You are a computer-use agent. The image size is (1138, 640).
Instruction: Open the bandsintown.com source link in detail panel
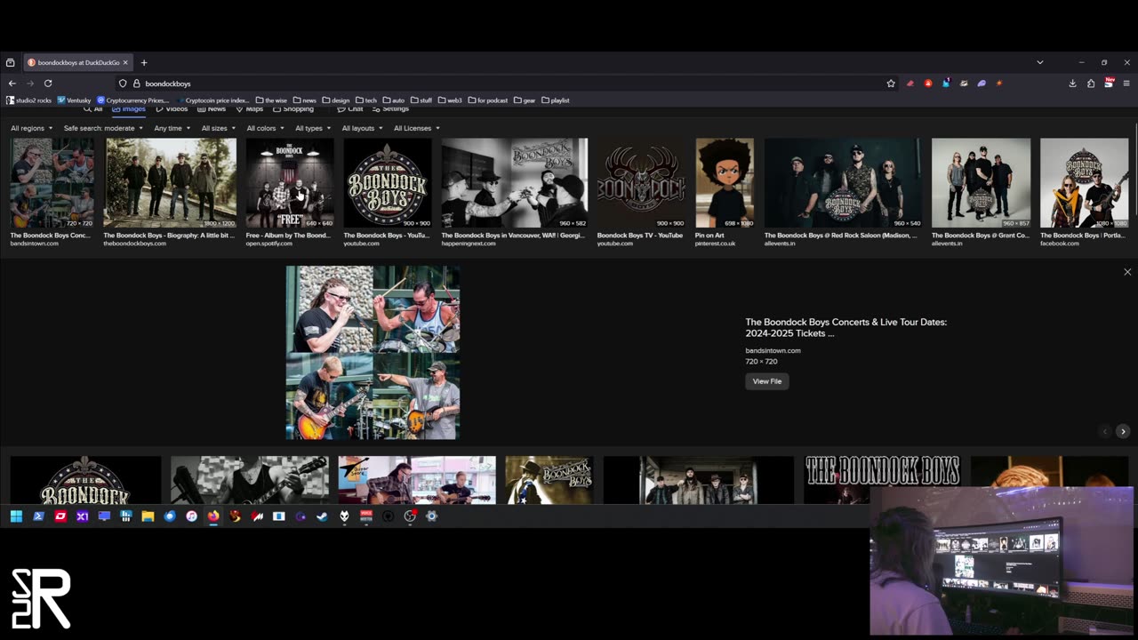[x=773, y=350]
